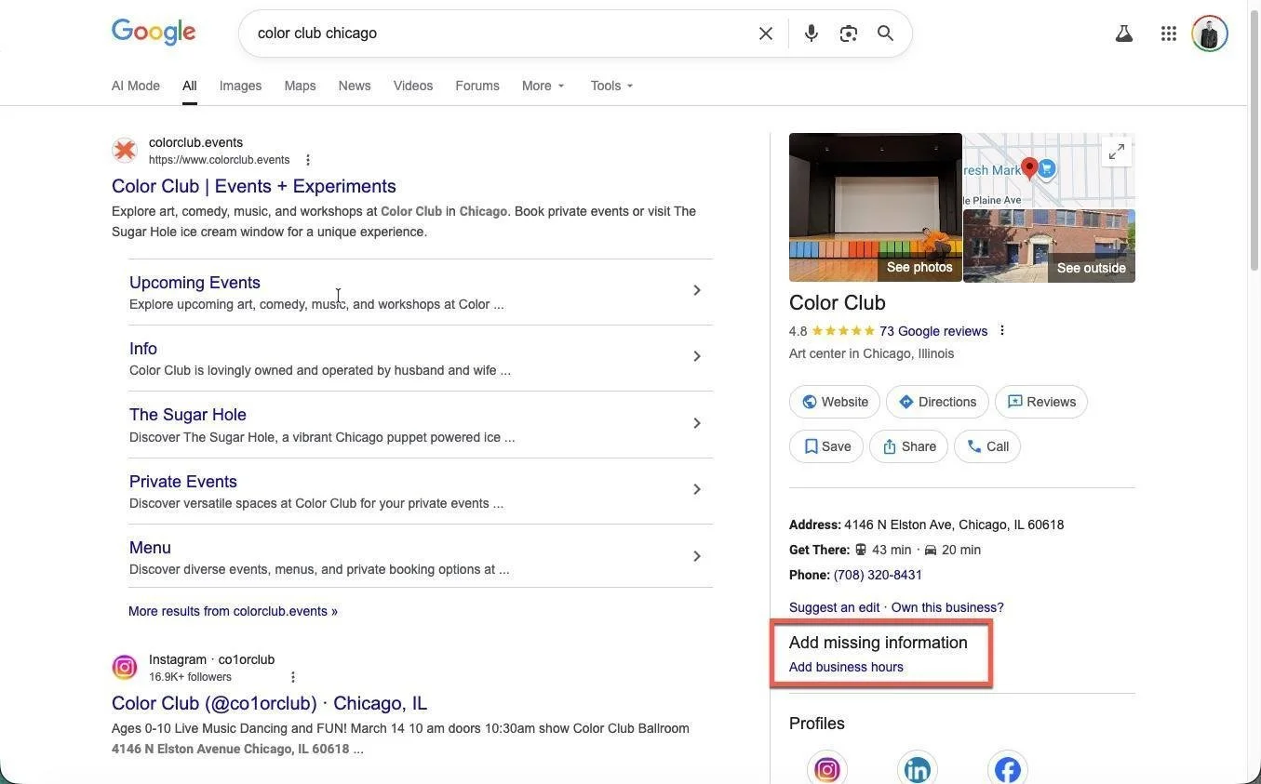Viewport: 1261px width, 784px height.
Task: Expand Info row chevron
Action: (697, 356)
